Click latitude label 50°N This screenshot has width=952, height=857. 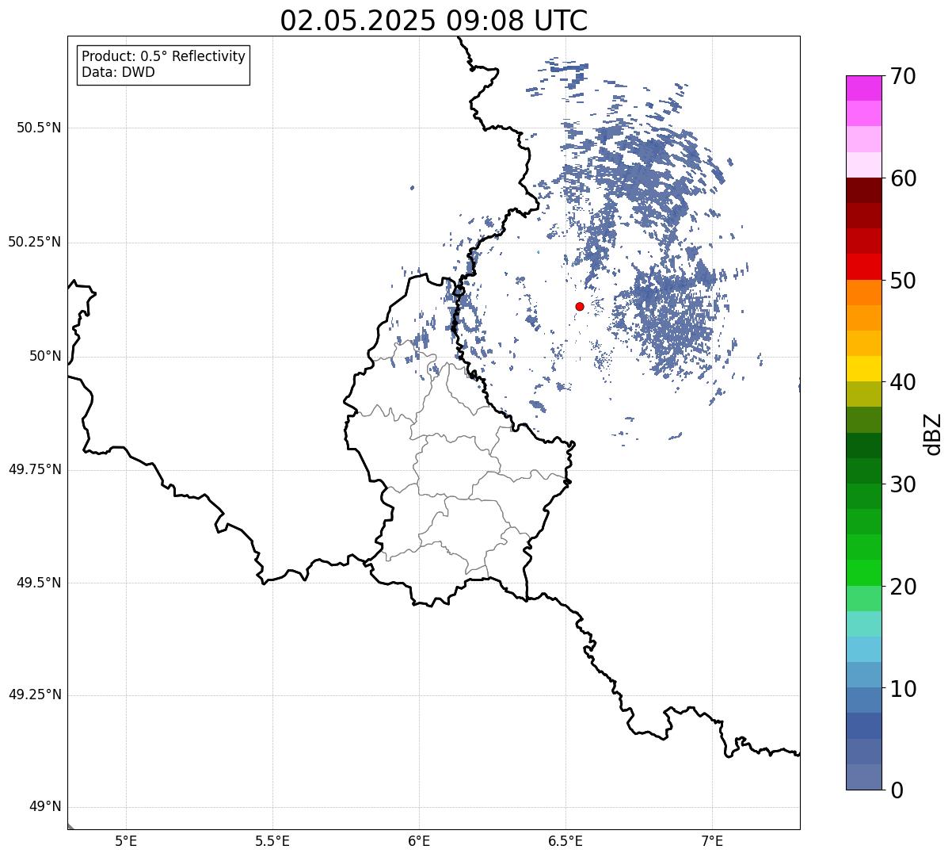pos(45,356)
